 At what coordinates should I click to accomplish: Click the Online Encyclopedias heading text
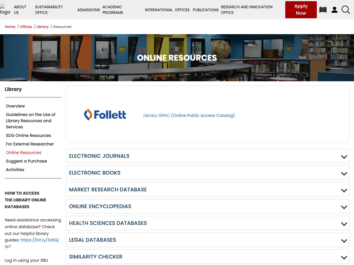click(x=100, y=206)
